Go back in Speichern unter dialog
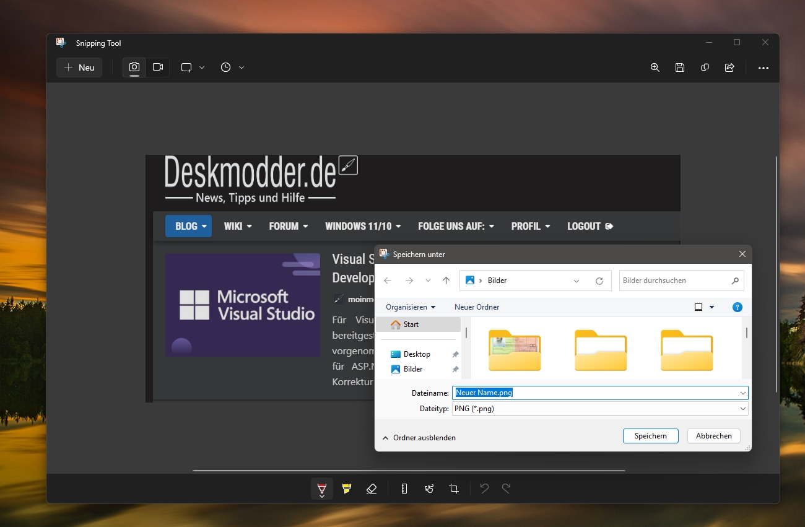This screenshot has width=805, height=527. (388, 281)
